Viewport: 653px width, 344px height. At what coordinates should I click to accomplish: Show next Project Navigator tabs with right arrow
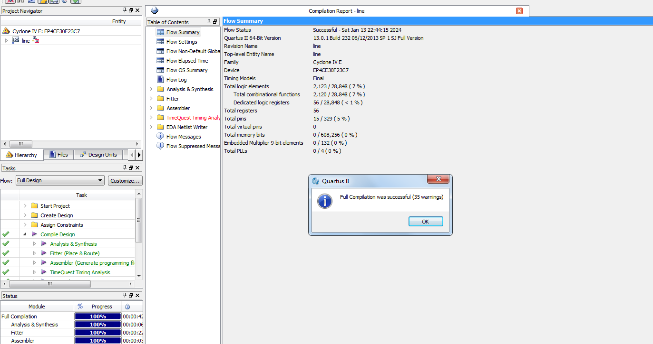139,155
